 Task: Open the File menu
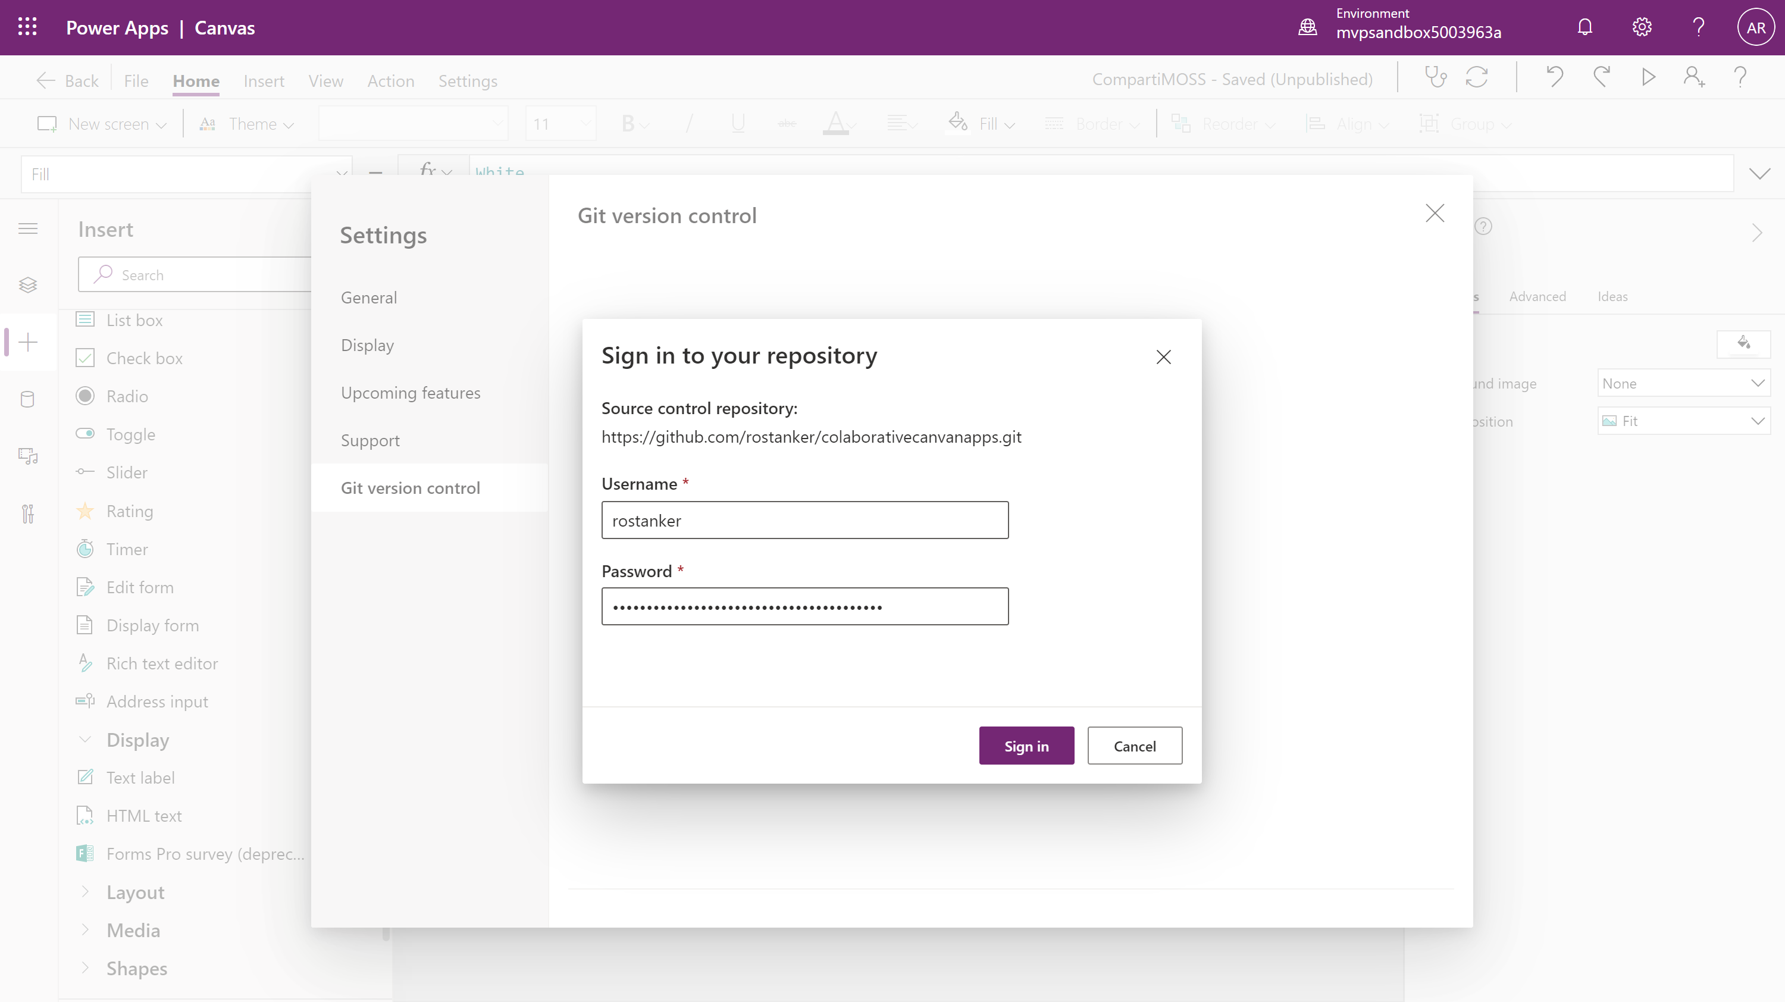click(x=136, y=80)
